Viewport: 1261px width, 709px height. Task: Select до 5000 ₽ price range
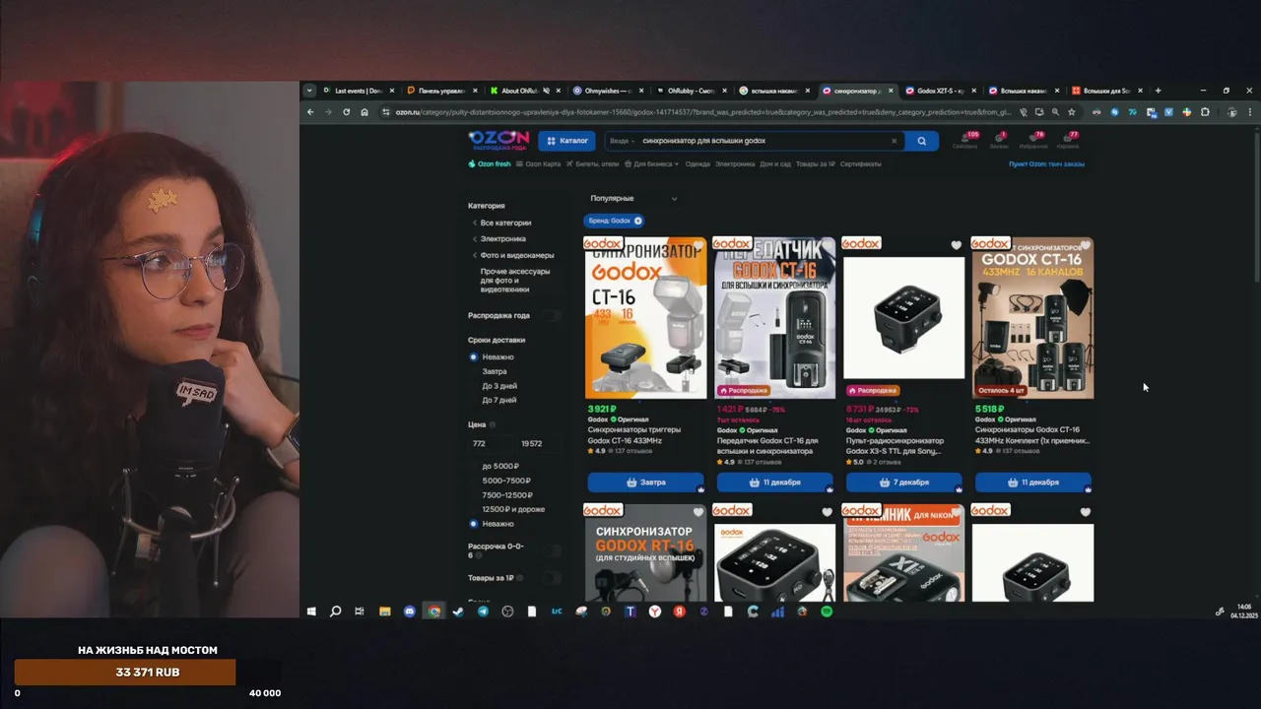click(500, 467)
